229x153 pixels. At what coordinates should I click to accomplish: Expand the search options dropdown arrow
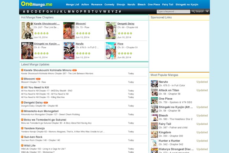207,11
